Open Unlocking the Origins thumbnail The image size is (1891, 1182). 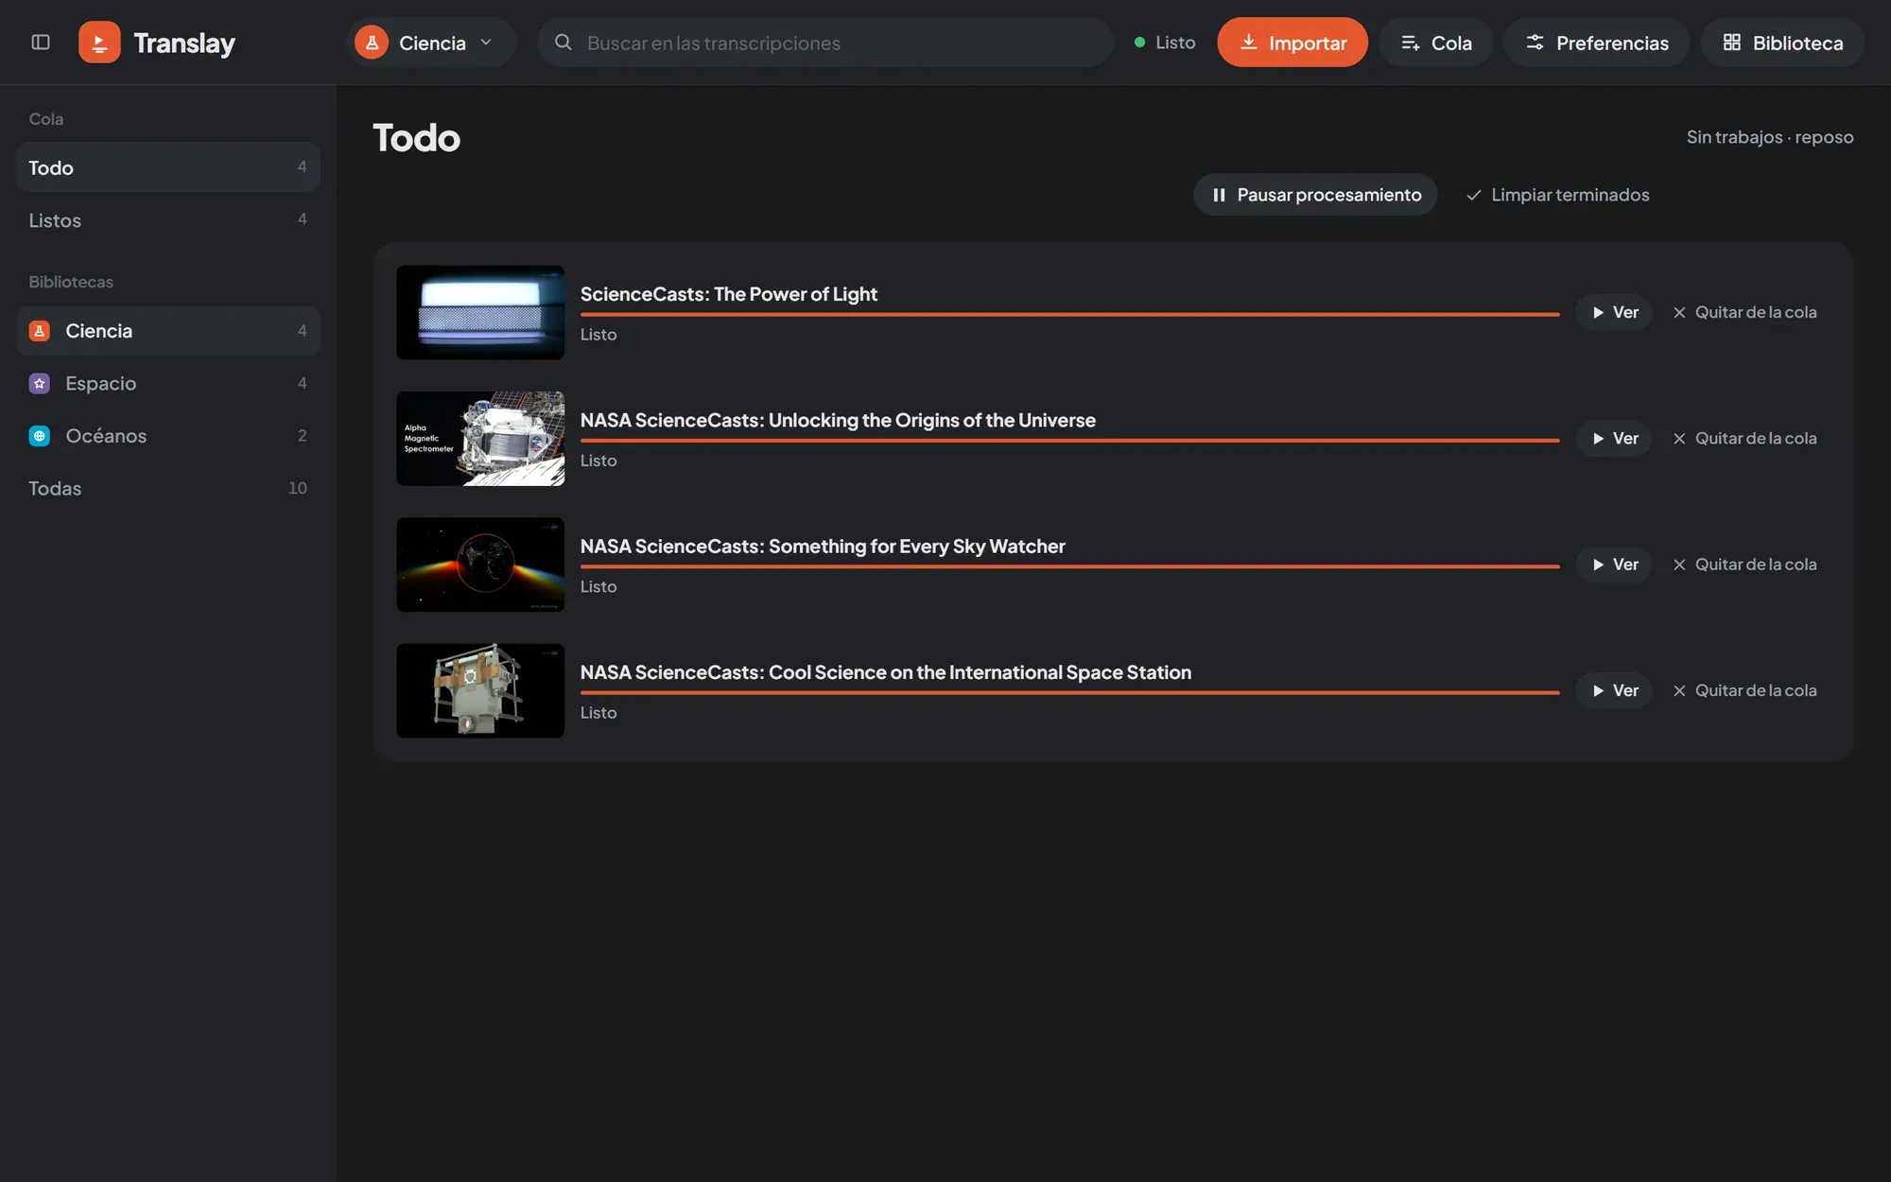[x=480, y=439]
